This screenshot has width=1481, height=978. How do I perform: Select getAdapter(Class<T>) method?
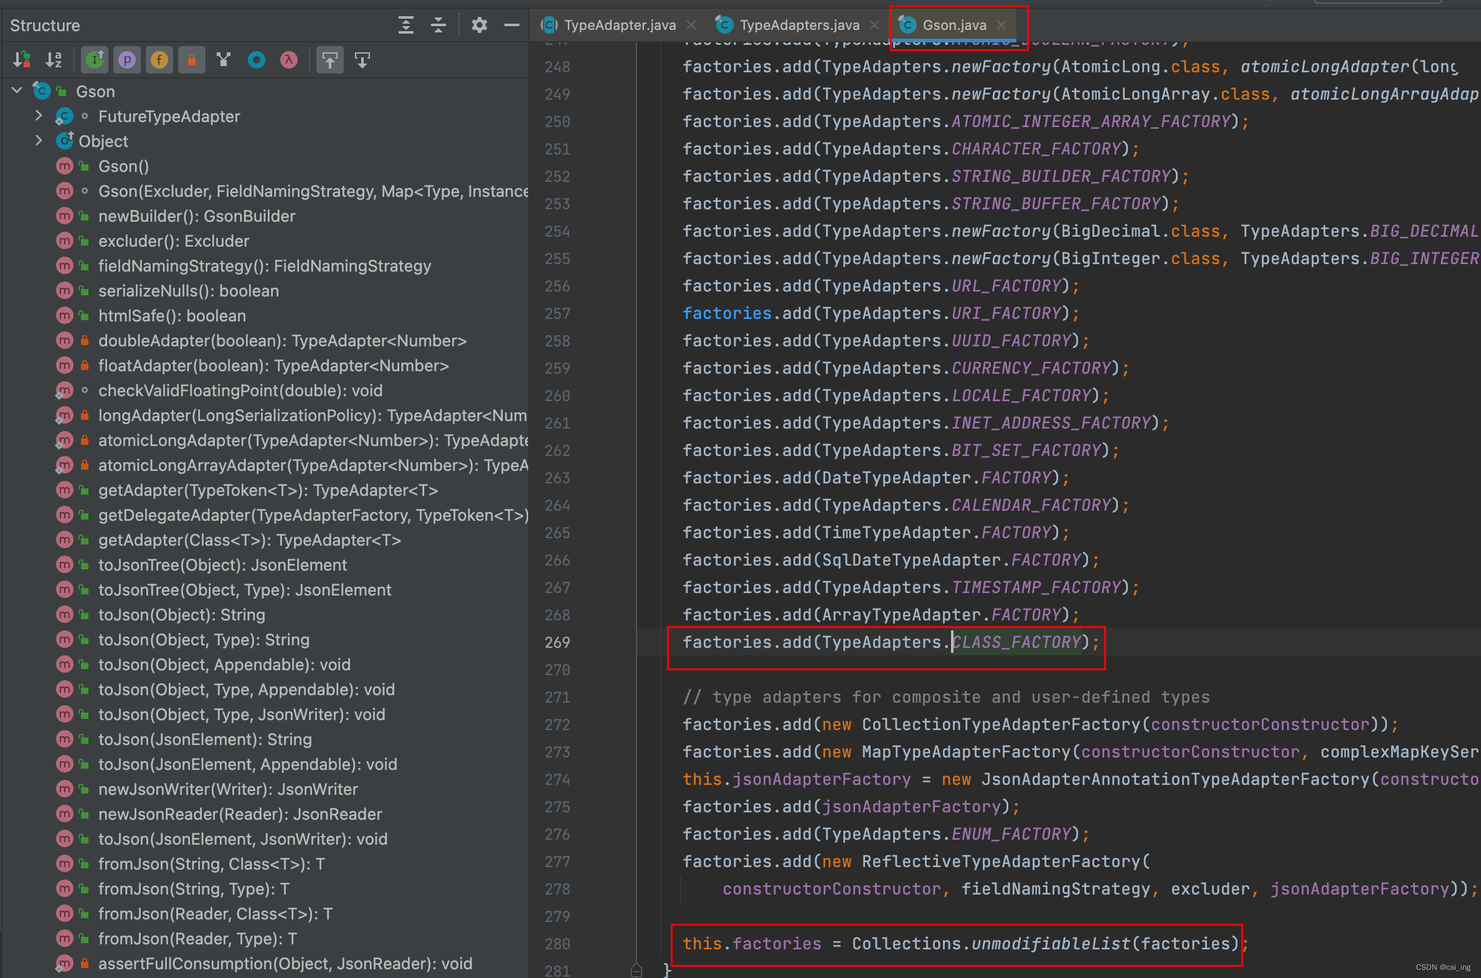(250, 540)
